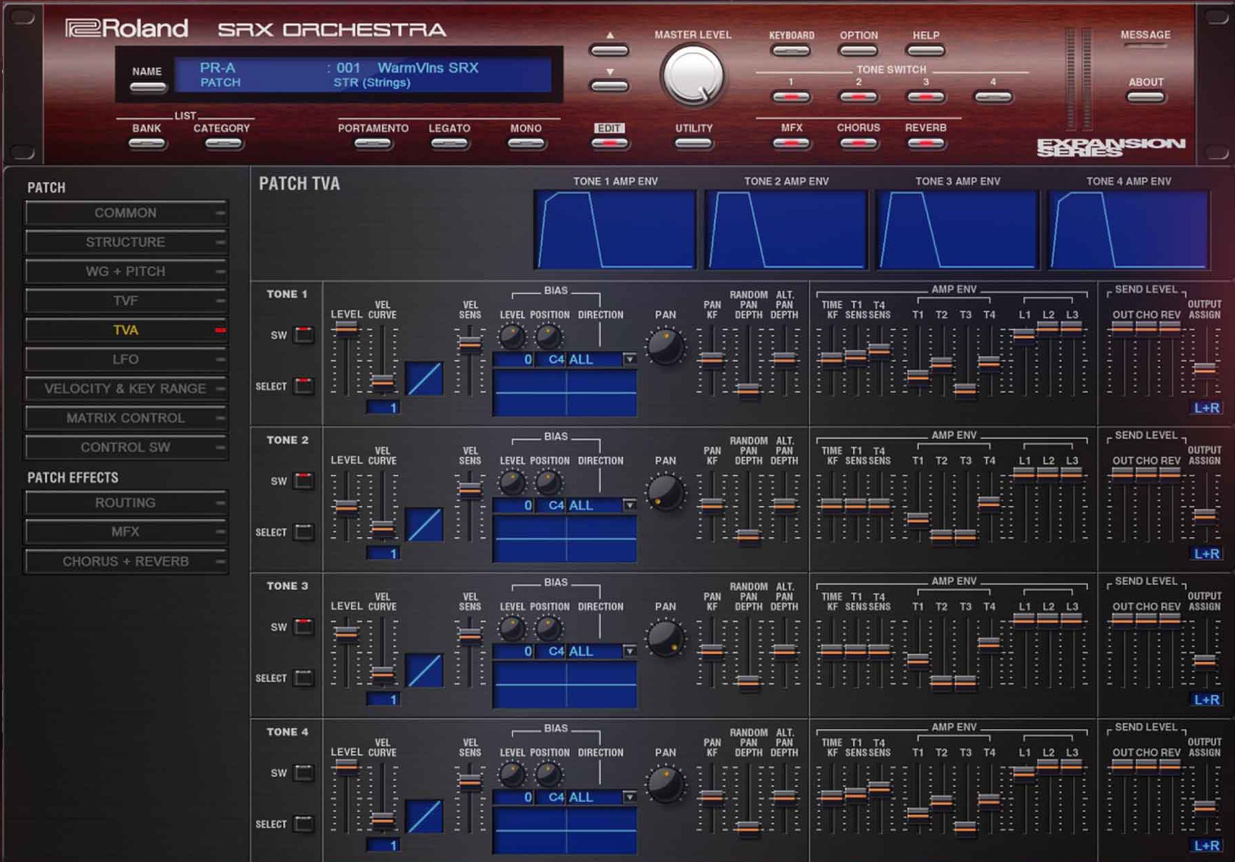Viewport: 1235px width, 862px height.
Task: Open Tone 1 Bias Direction dropdown
Action: [629, 359]
